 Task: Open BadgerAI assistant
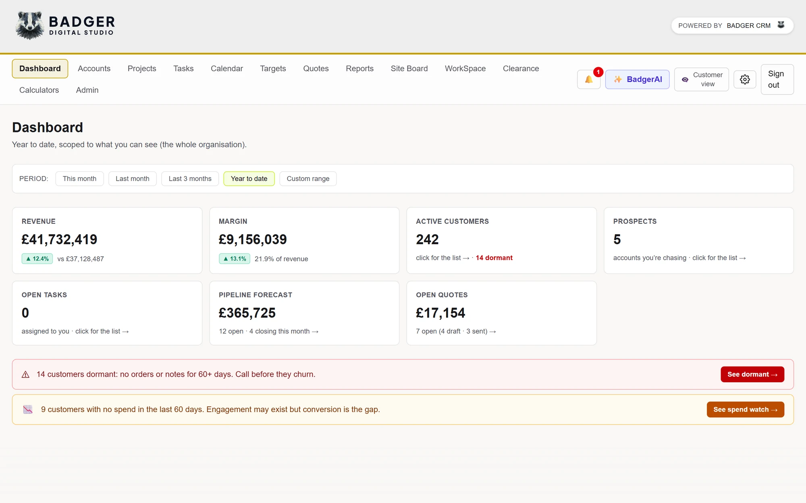tap(637, 79)
